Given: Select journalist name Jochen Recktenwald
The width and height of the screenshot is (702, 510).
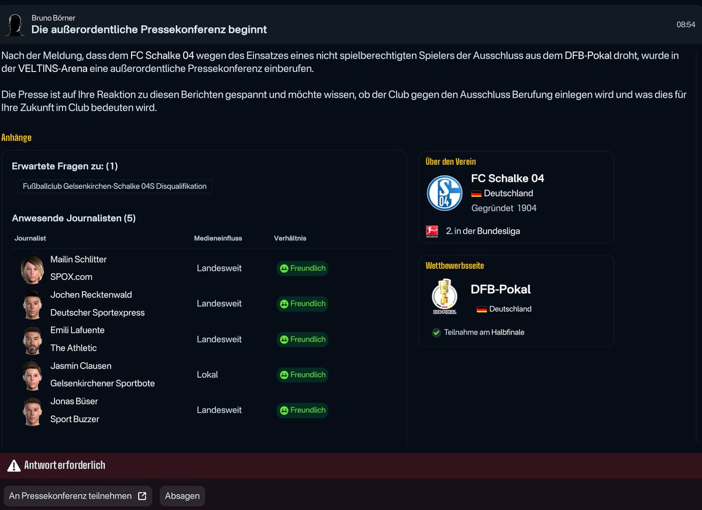Looking at the screenshot, I should (x=91, y=295).
